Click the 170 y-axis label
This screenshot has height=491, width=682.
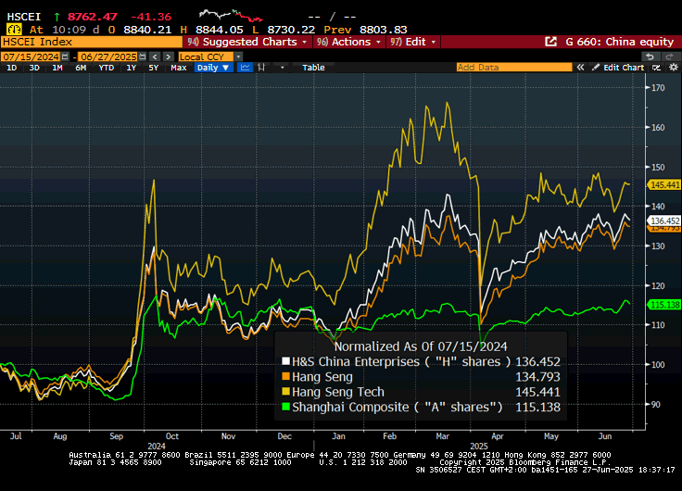(658, 88)
